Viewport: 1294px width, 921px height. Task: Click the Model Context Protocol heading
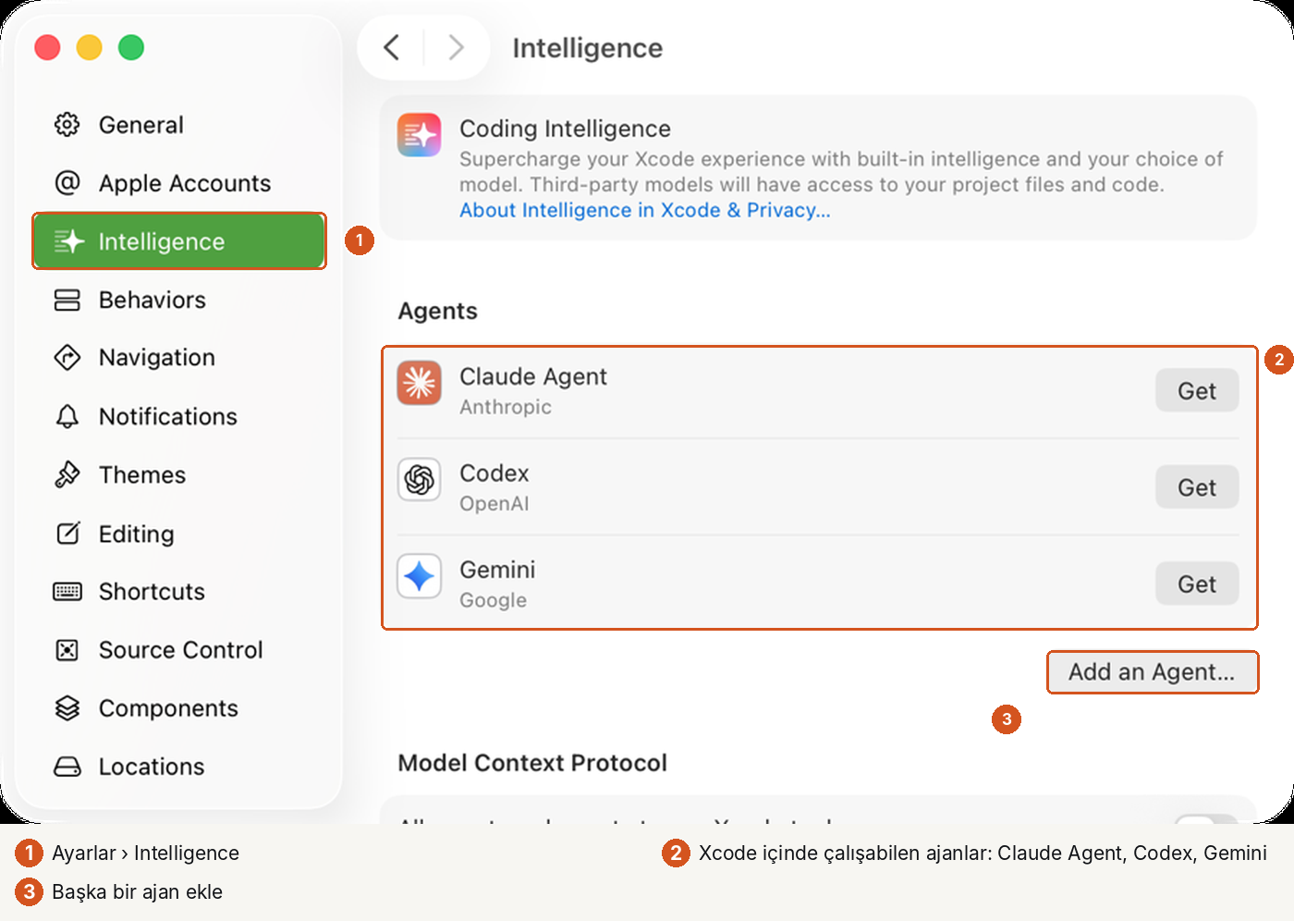532,763
